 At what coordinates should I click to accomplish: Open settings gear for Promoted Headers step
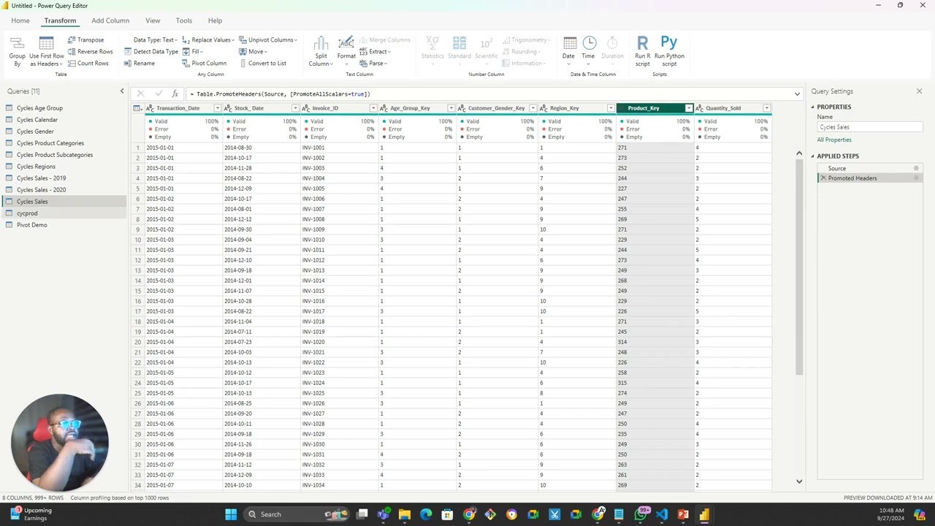pyautogui.click(x=916, y=178)
